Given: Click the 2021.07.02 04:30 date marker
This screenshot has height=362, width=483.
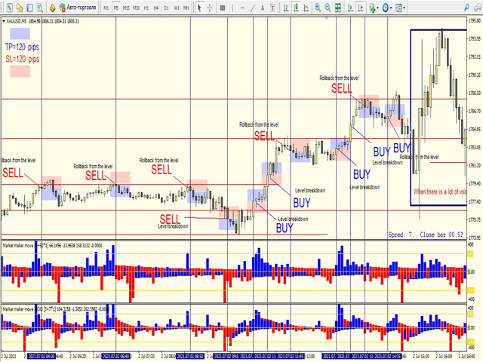Looking at the screenshot, I should [x=42, y=356].
